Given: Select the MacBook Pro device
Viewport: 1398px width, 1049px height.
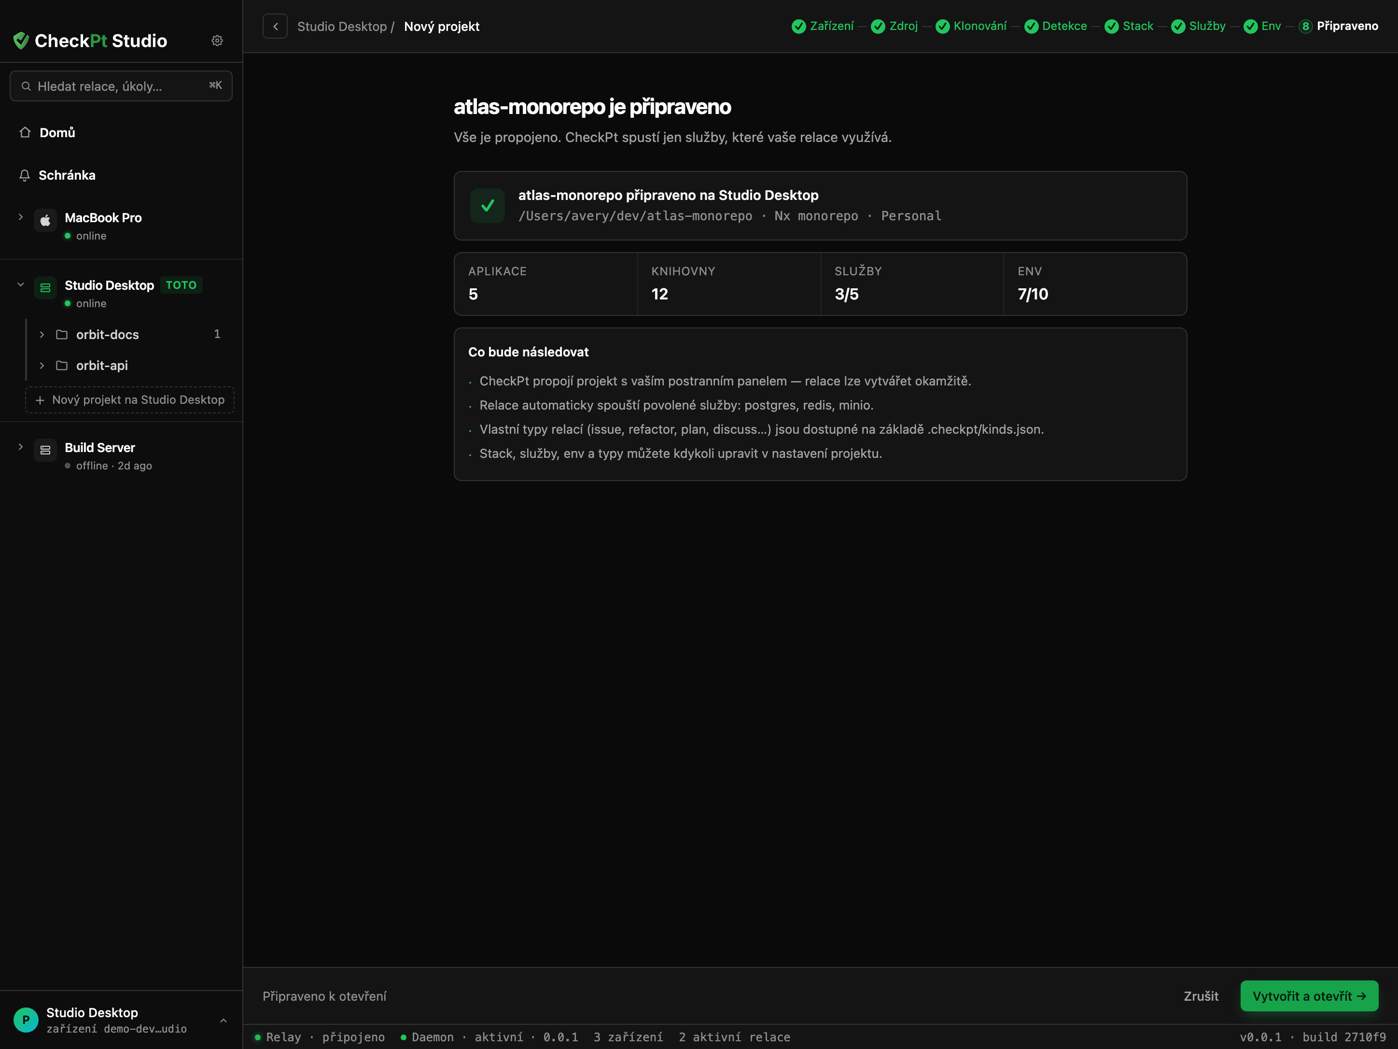Looking at the screenshot, I should [x=103, y=217].
